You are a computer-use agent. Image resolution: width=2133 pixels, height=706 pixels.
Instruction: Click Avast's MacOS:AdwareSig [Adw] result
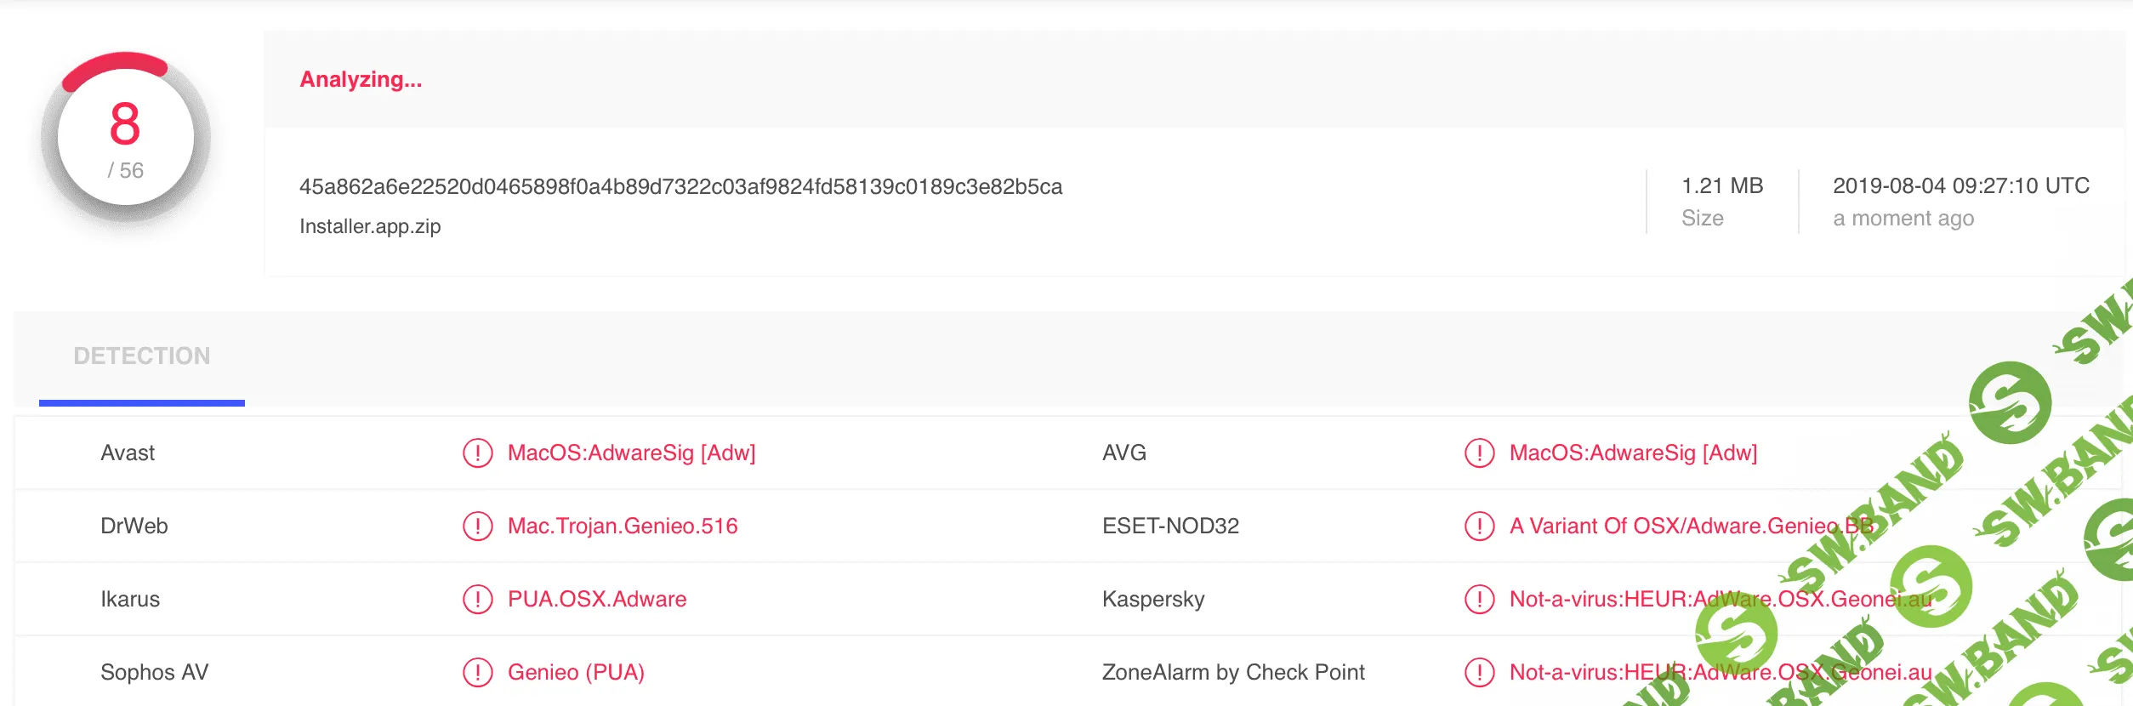pos(631,453)
